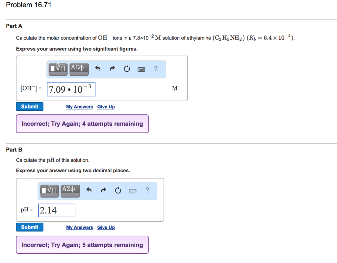Image resolution: width=337 pixels, height=263 pixels.
Task: Open templates math button in Part B
Action: [49, 191]
